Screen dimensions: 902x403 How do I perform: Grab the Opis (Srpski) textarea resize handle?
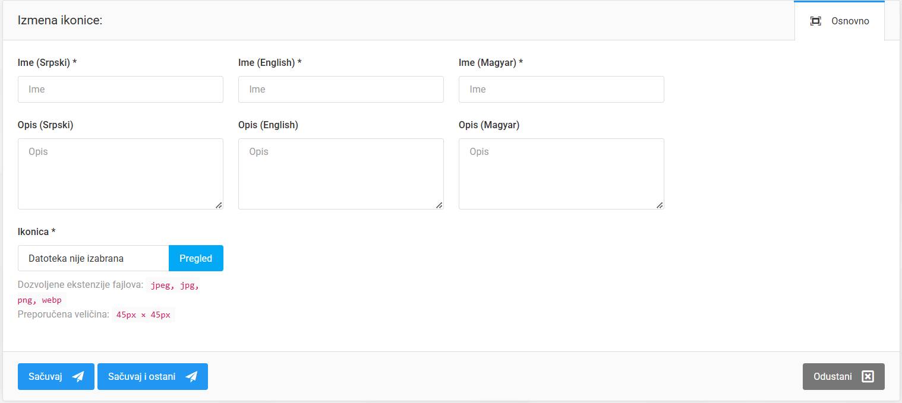click(219, 205)
